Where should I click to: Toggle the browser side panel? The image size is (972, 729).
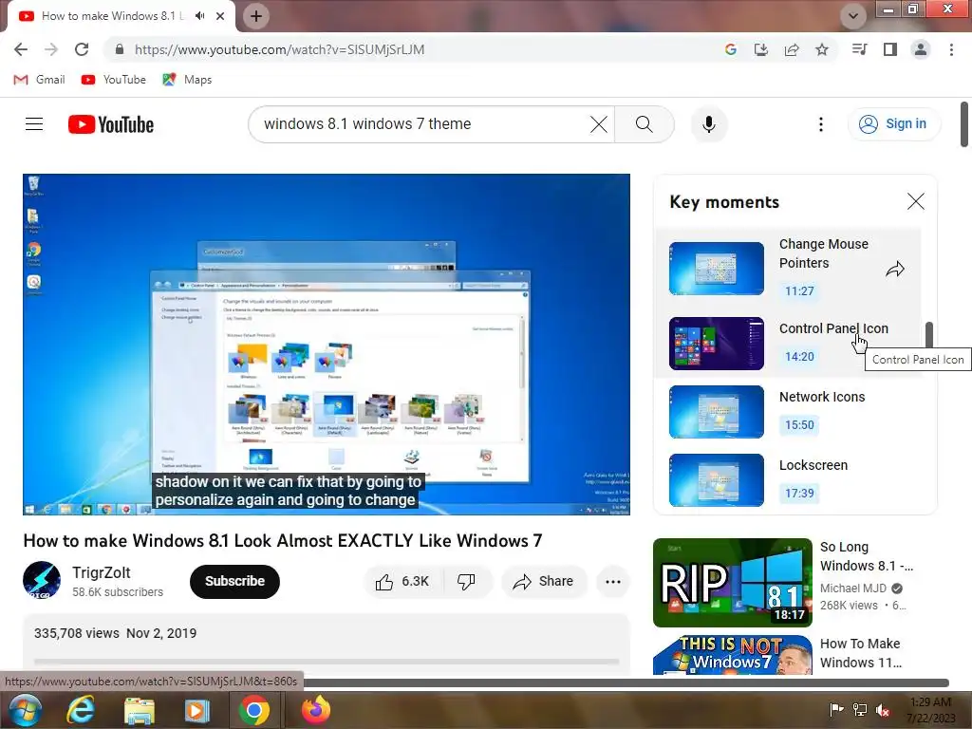pyautogui.click(x=890, y=49)
